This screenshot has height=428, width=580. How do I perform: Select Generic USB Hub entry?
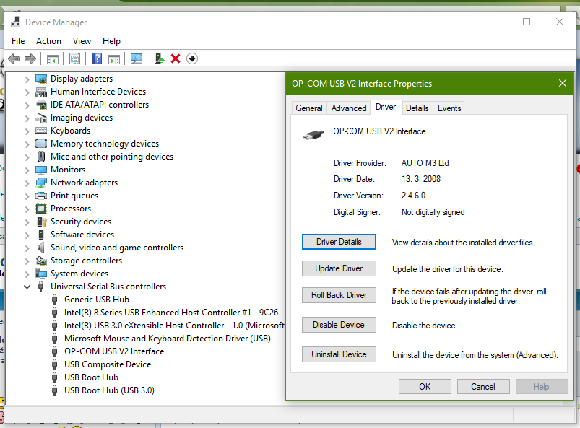click(x=96, y=300)
